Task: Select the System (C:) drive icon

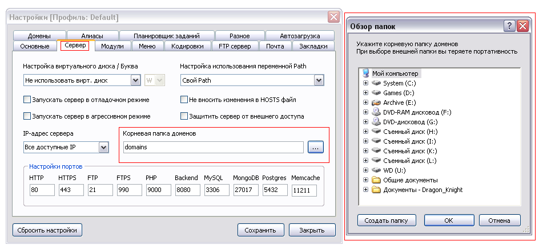Action: pos(376,83)
